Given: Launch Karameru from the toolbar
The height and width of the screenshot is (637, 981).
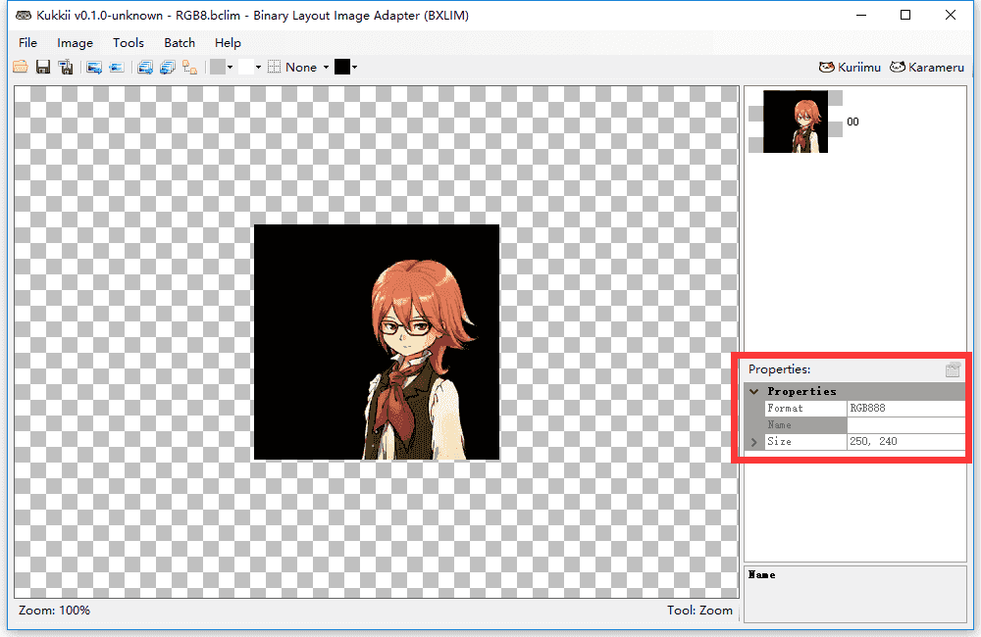Looking at the screenshot, I should coord(927,67).
